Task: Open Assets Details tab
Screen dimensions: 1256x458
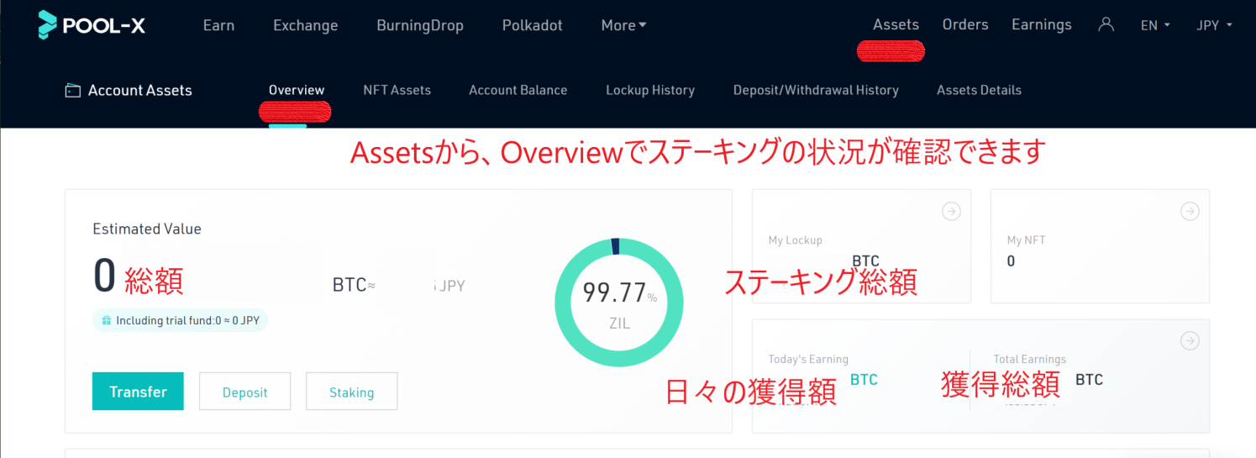Action: click(979, 90)
